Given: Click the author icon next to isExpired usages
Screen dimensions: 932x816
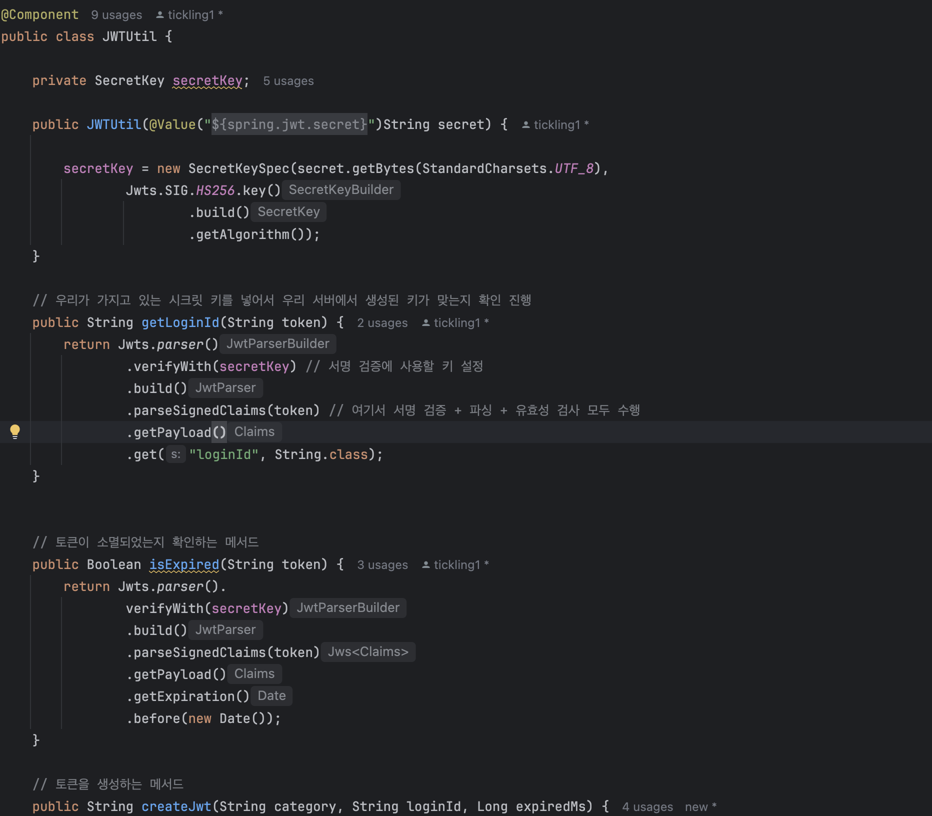Looking at the screenshot, I should point(426,565).
